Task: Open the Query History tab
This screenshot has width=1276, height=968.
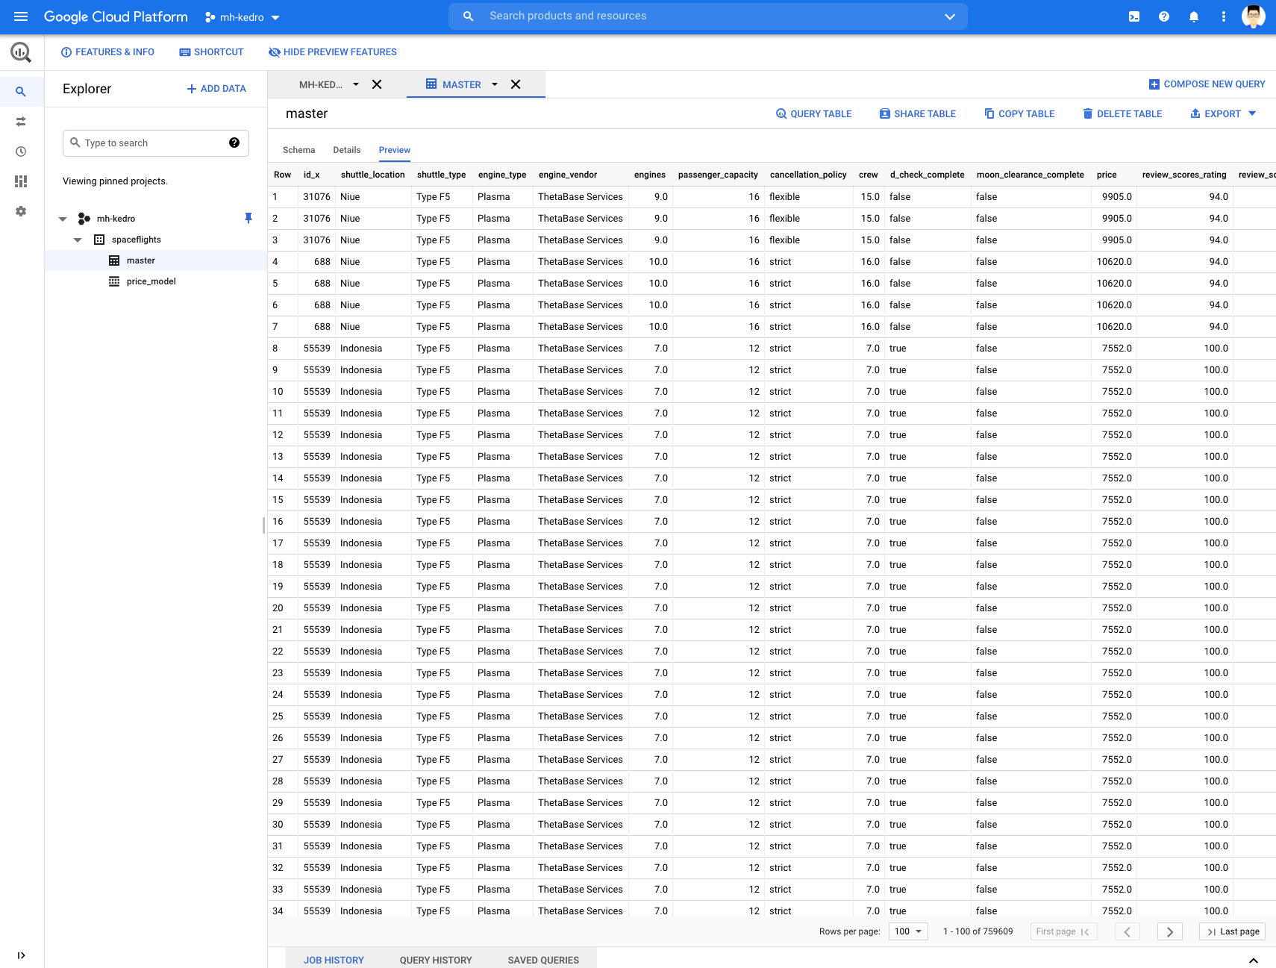Action: click(x=436, y=960)
